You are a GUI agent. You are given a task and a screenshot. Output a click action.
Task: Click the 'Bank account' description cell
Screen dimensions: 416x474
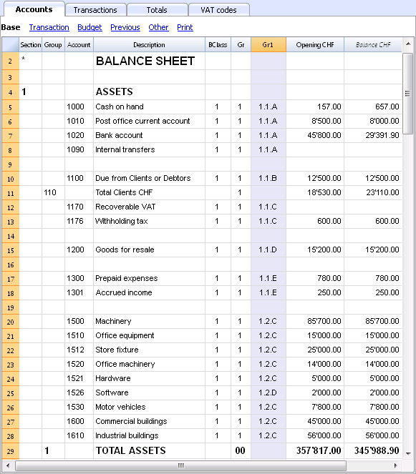(x=149, y=135)
